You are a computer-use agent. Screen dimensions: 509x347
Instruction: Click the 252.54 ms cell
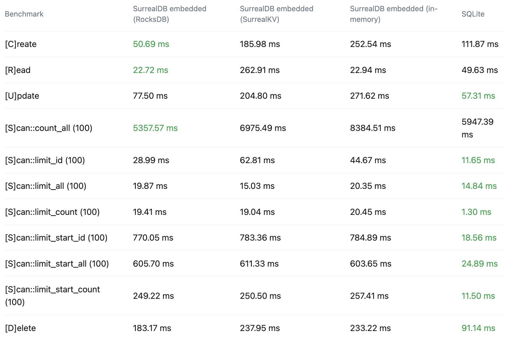[x=371, y=44]
